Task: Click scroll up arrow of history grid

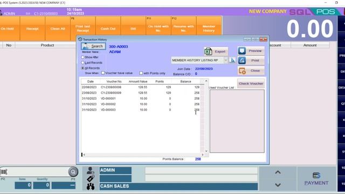Action: (206, 81)
